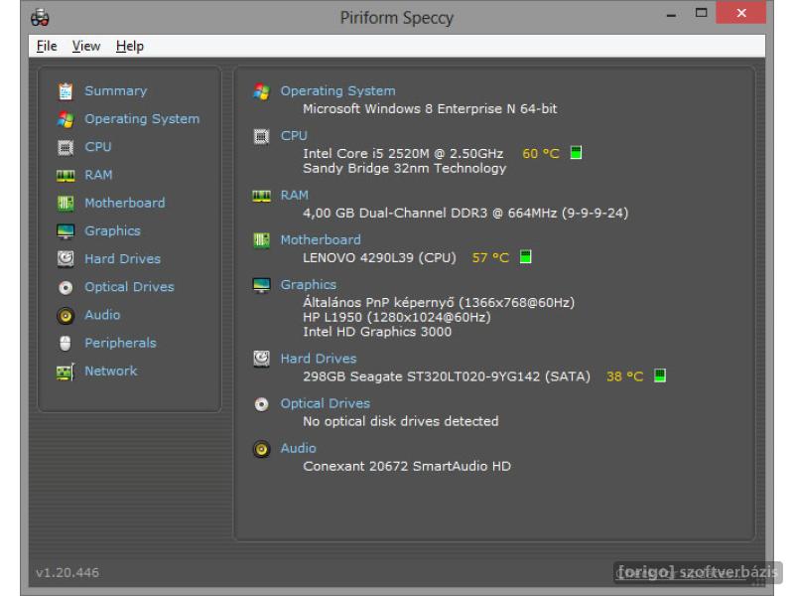794x596 pixels.
Task: Click the Network card icon in sidebar
Action: pyautogui.click(x=66, y=372)
